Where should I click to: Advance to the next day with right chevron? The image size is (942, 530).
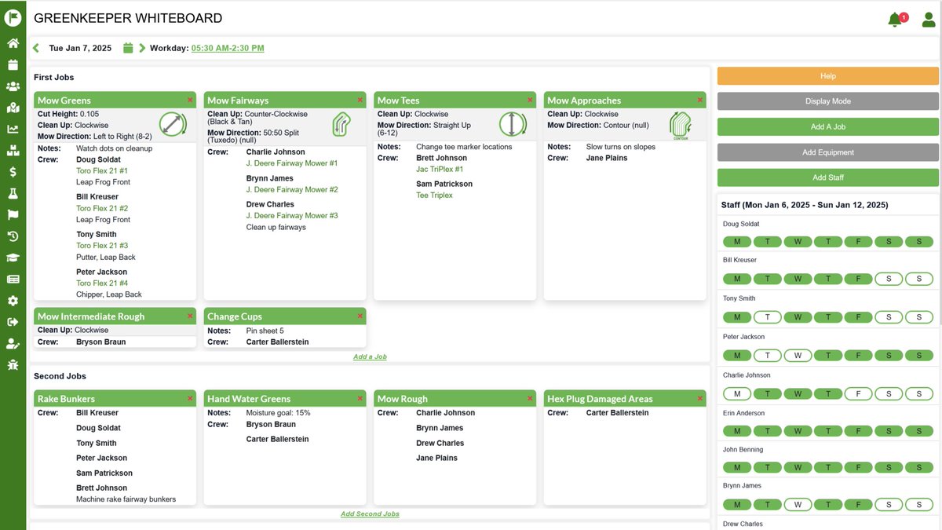point(141,47)
